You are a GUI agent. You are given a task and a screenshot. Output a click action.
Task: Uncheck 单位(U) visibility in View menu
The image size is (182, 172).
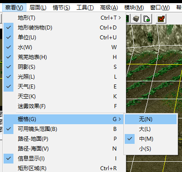[64, 38]
